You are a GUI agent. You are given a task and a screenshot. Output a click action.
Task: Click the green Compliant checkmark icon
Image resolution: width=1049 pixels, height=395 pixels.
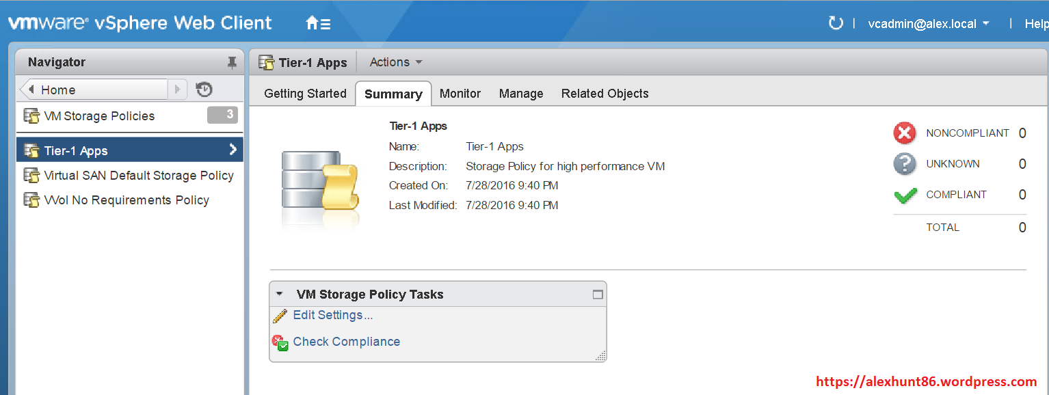coord(905,195)
